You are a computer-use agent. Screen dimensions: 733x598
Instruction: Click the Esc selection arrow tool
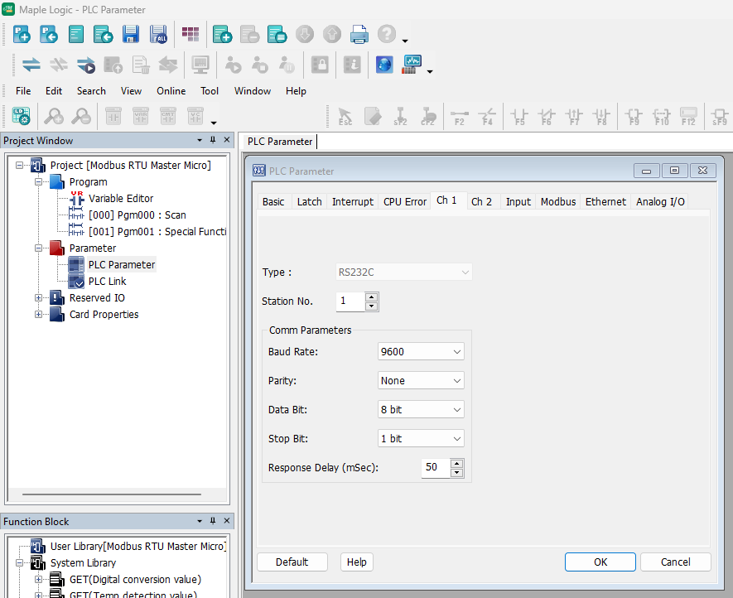tap(345, 117)
